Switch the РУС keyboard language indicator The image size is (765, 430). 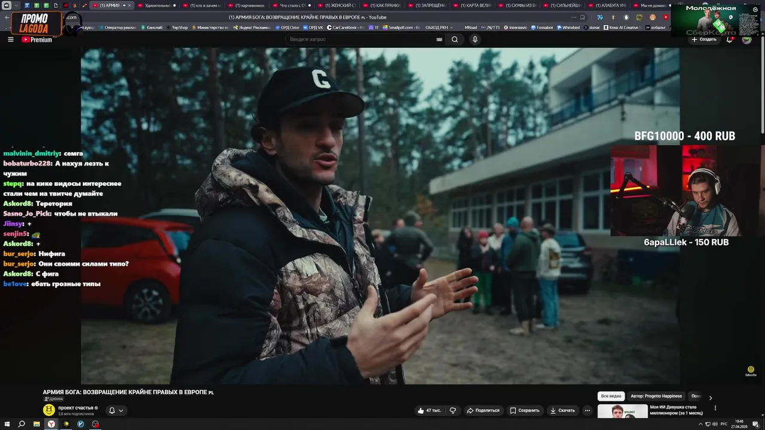click(724, 424)
